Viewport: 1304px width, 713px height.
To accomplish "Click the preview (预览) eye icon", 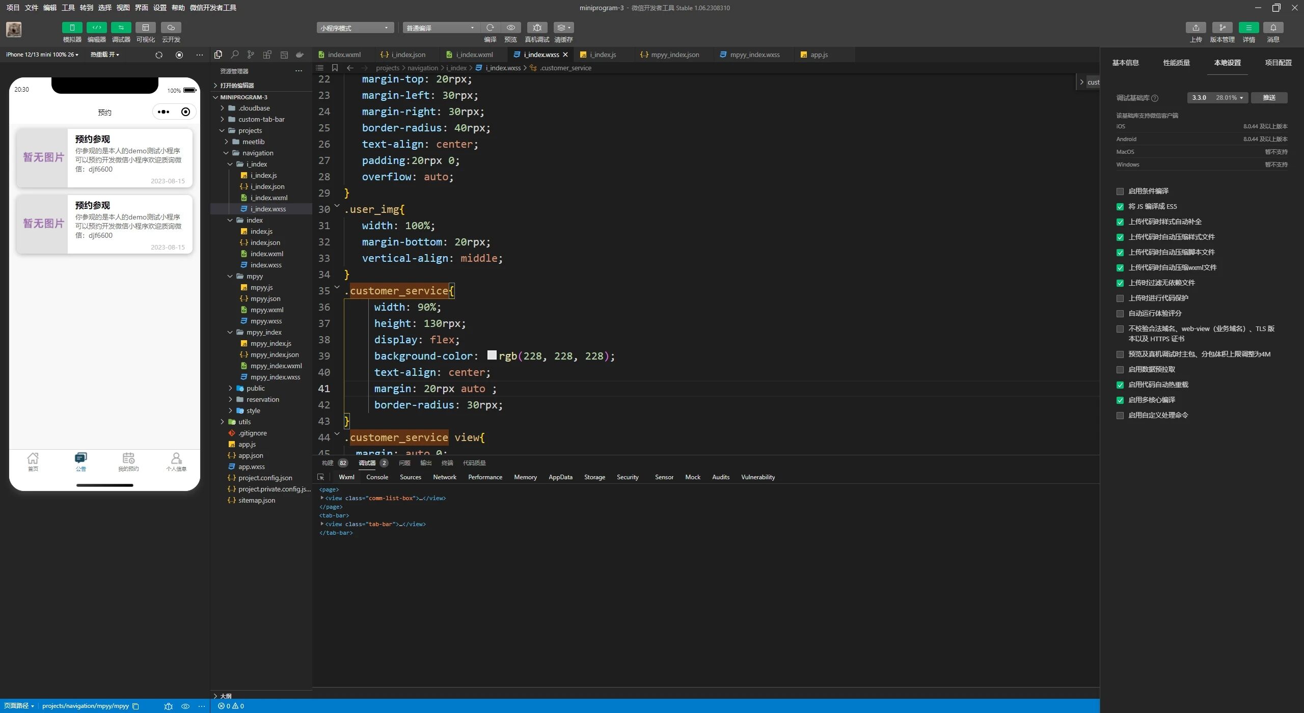I will 510,28.
